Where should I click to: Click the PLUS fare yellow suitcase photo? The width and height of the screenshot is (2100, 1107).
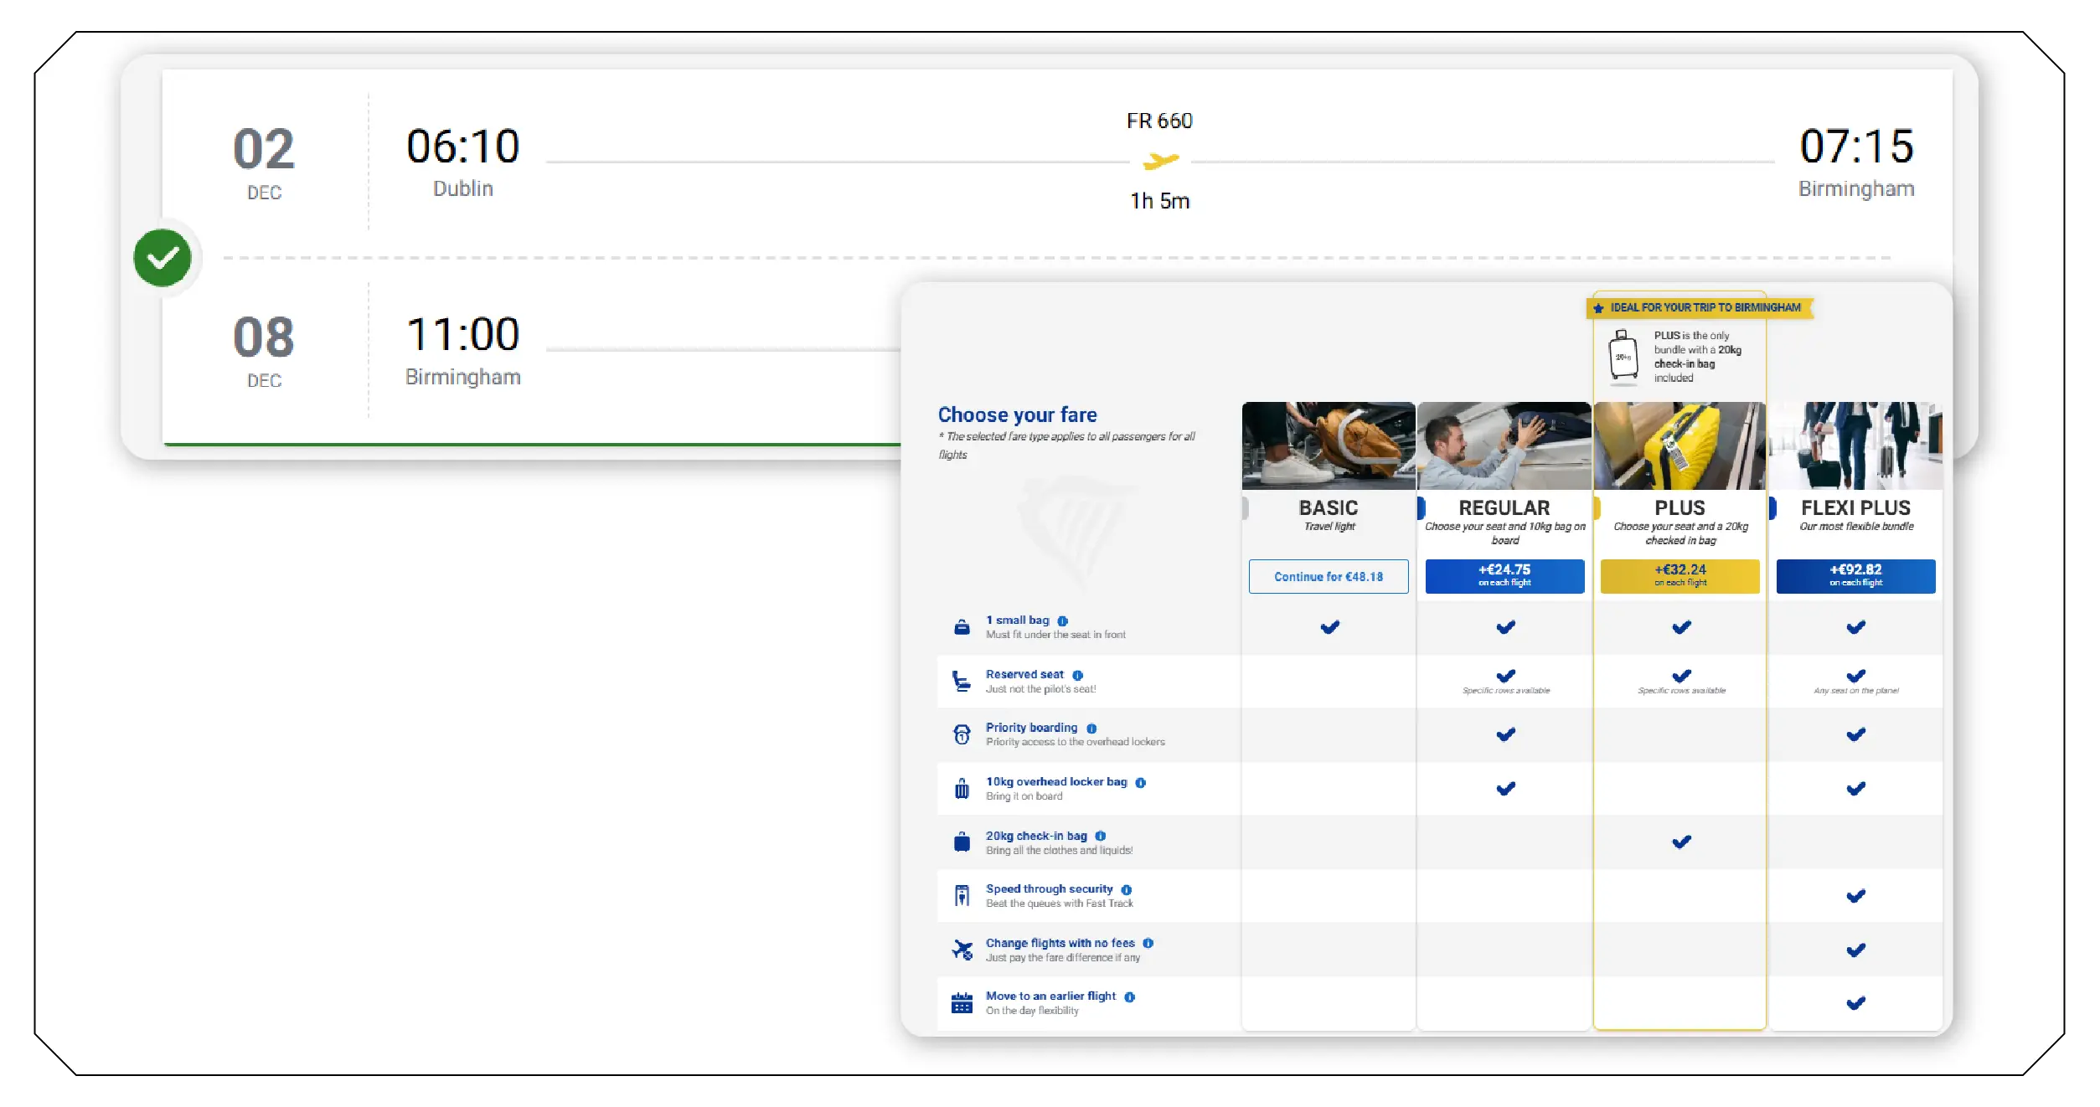pos(1679,445)
